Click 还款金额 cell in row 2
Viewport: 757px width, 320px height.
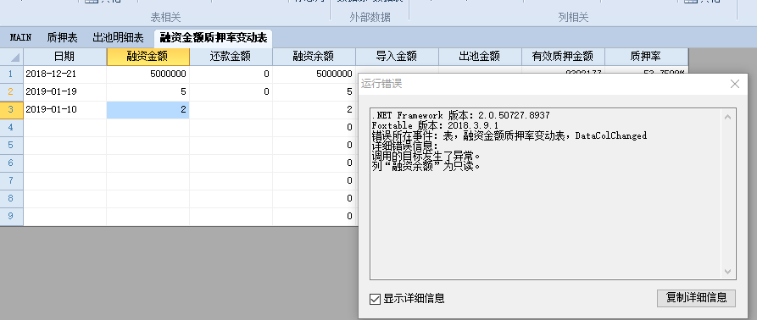(x=231, y=92)
